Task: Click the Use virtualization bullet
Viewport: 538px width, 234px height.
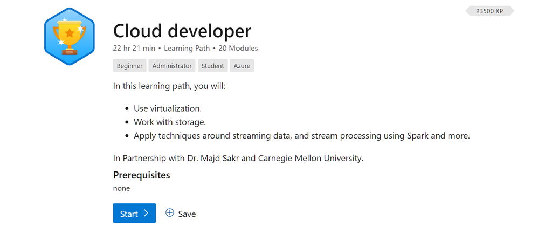Action: click(x=168, y=108)
